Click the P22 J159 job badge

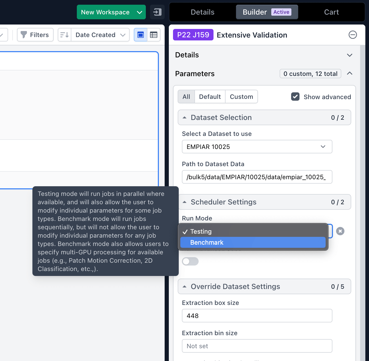193,35
